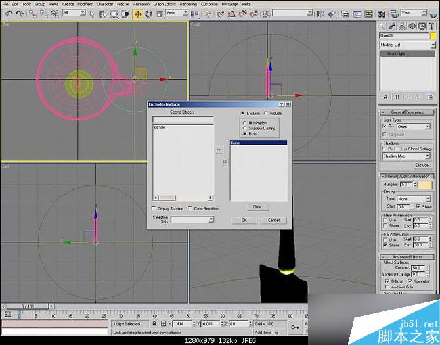Open the Modifiers menu
The height and width of the screenshot is (345, 440).
(85, 4)
